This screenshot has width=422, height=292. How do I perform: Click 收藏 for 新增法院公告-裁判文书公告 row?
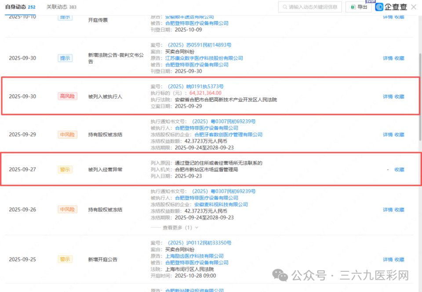click(400, 58)
